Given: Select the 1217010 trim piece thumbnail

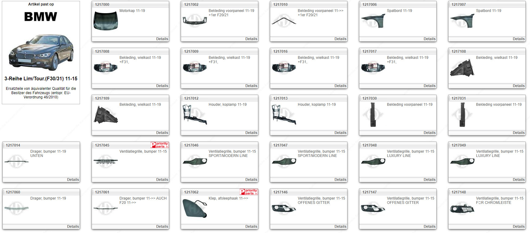Looking at the screenshot, I should point(284,21).
